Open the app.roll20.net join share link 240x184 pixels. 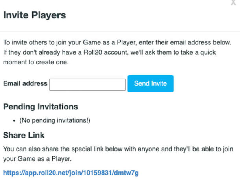pyautogui.click(x=71, y=173)
